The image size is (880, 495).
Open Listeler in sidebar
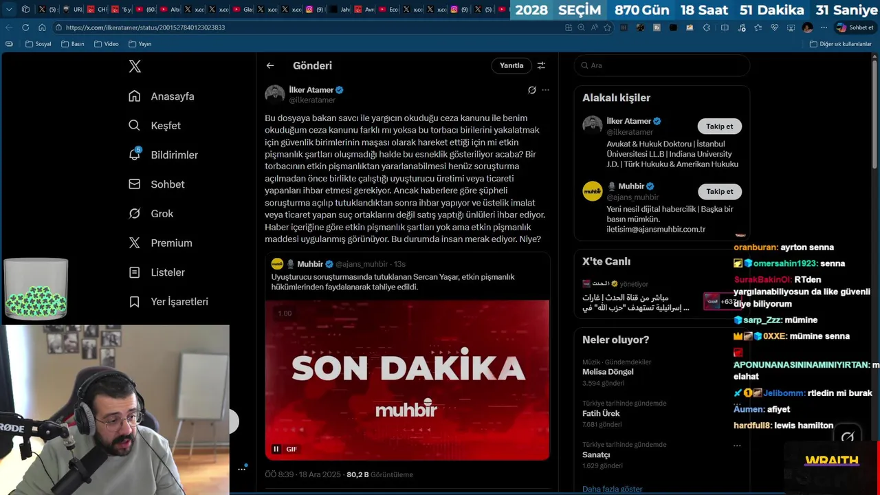(x=157, y=272)
